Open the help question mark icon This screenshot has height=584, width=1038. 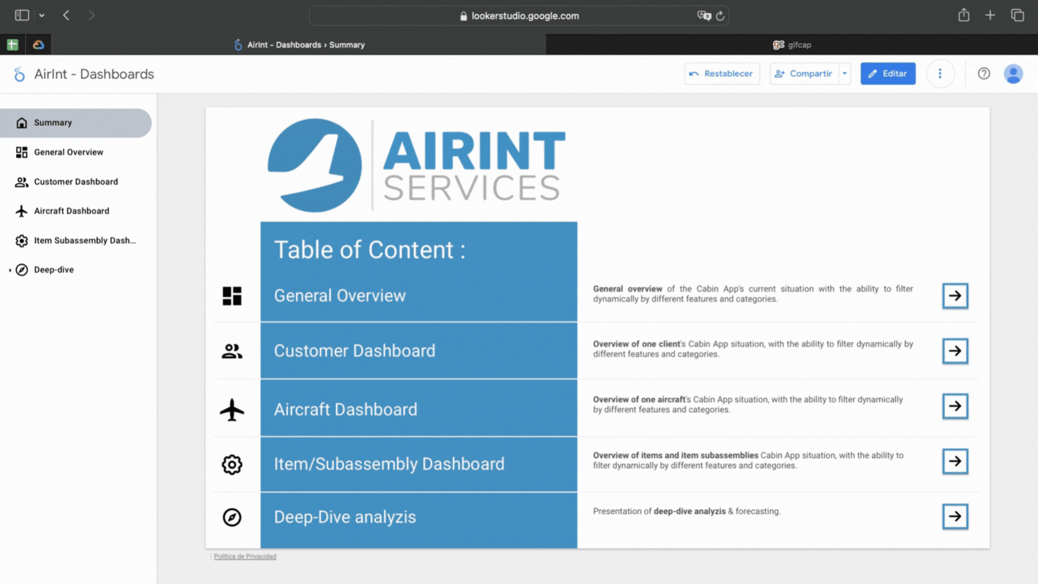coord(983,74)
